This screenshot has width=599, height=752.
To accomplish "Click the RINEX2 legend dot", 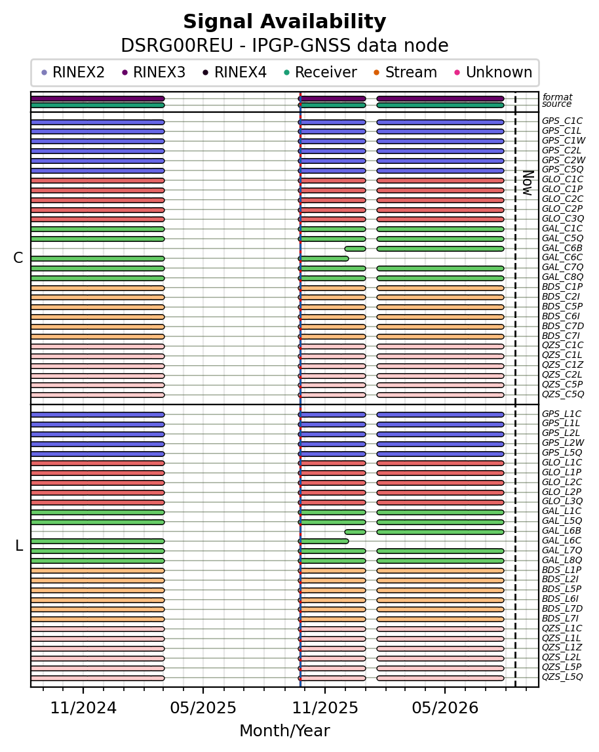I will (45, 73).
